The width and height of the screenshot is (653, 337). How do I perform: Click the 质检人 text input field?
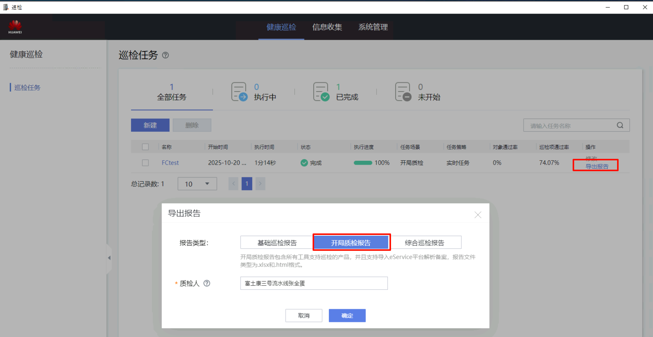point(314,283)
